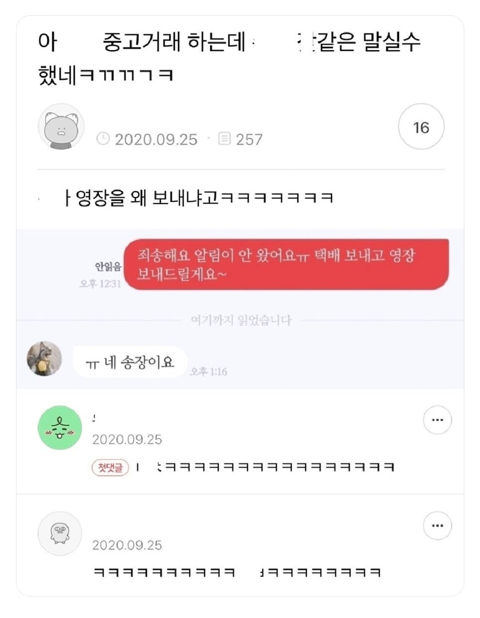Open more options for the first comment

[437, 420]
